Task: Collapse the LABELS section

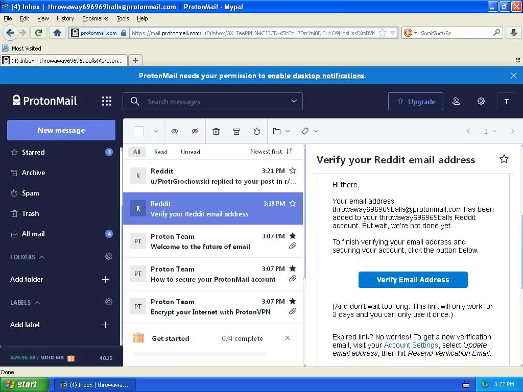Action: point(37,303)
